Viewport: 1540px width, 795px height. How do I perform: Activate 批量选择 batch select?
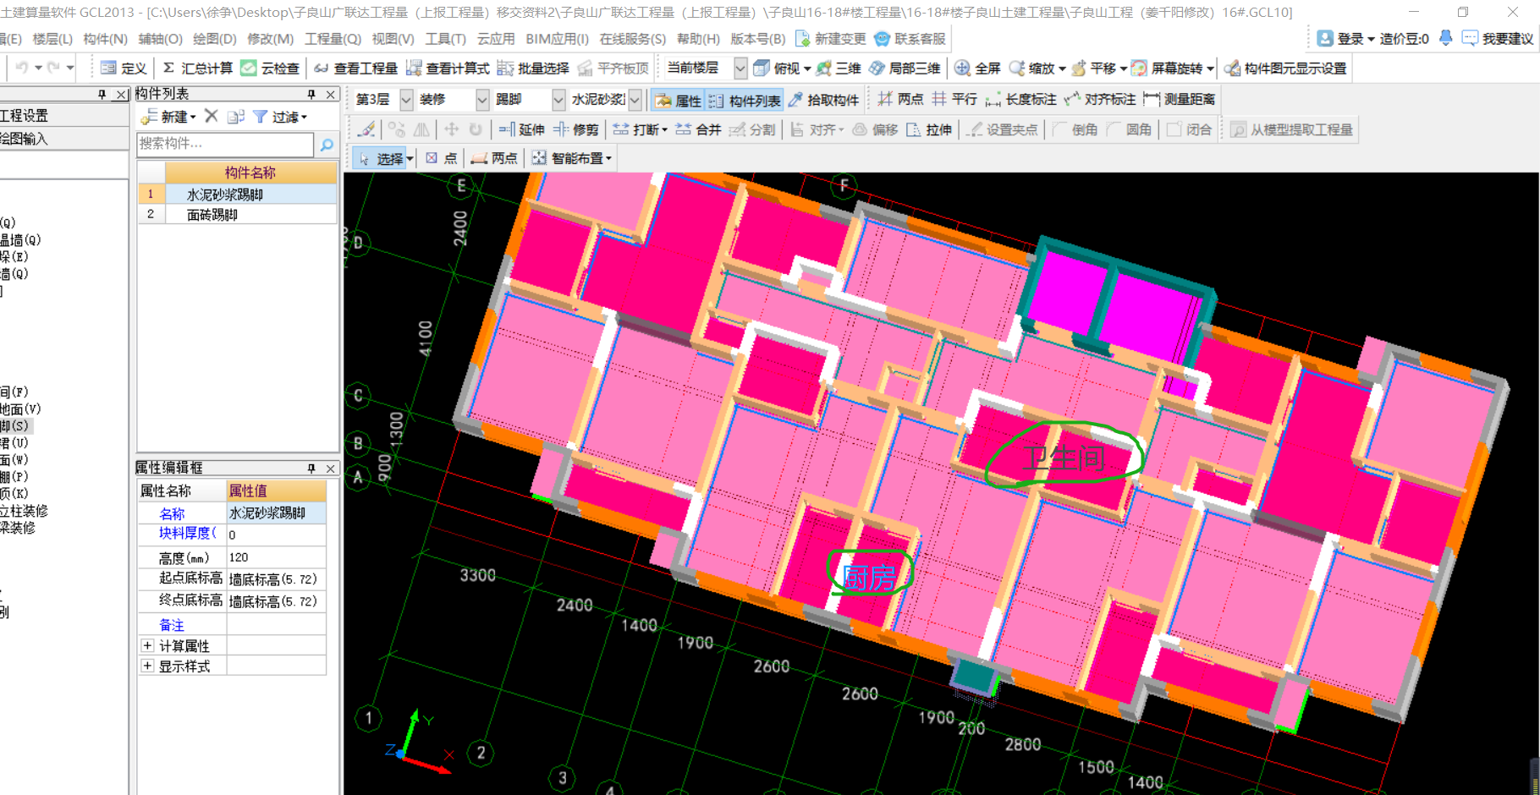tap(533, 69)
